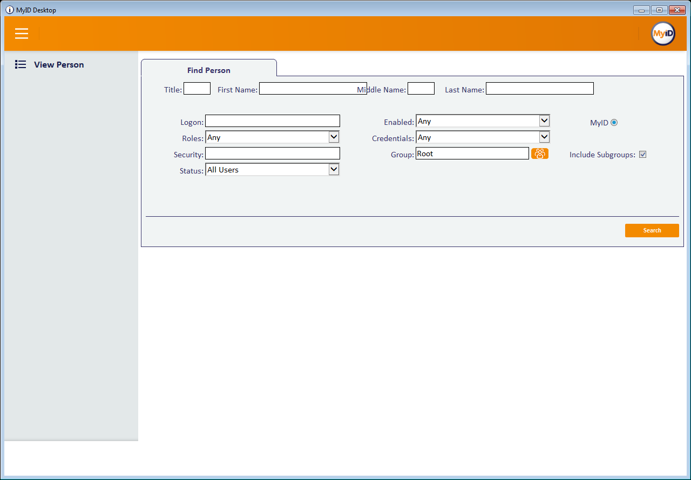Expand the Credentials dropdown
Viewport: 691px width, 480px height.
pos(483,137)
